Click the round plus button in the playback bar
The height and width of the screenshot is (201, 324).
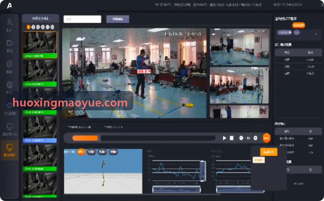tap(255, 138)
